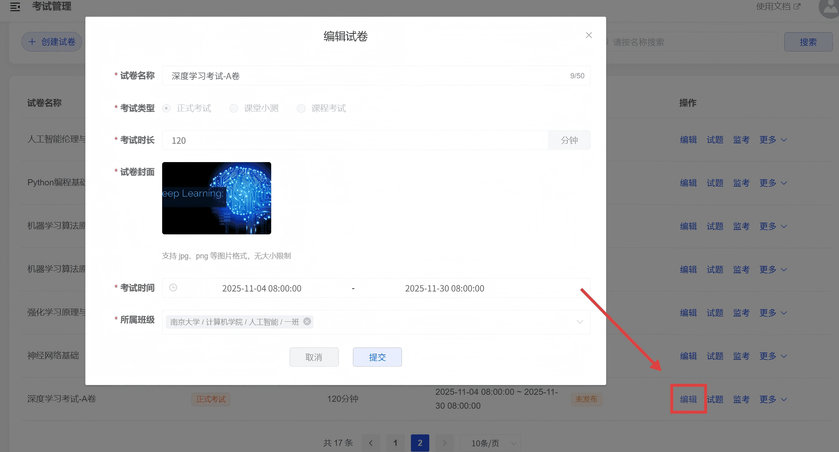Close the 编辑试卷 dialog with X icon
839x452 pixels.
(589, 35)
